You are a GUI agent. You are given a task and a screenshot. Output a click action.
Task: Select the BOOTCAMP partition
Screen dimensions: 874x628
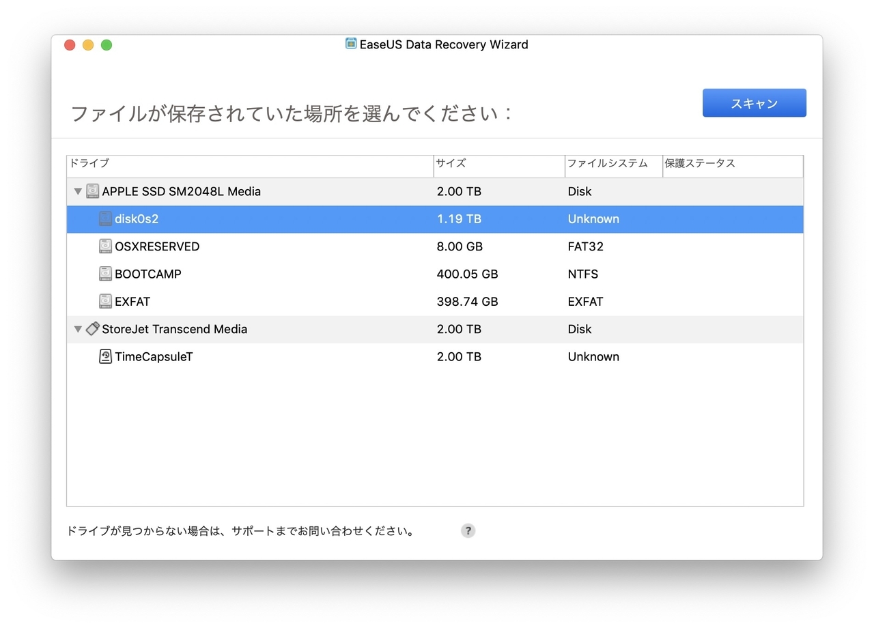point(435,274)
